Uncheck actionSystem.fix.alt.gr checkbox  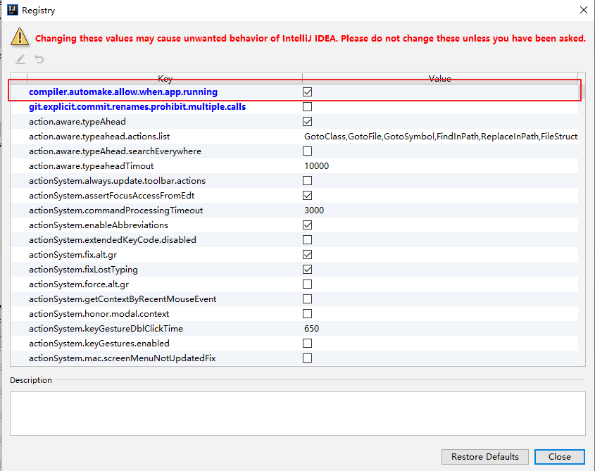click(308, 255)
